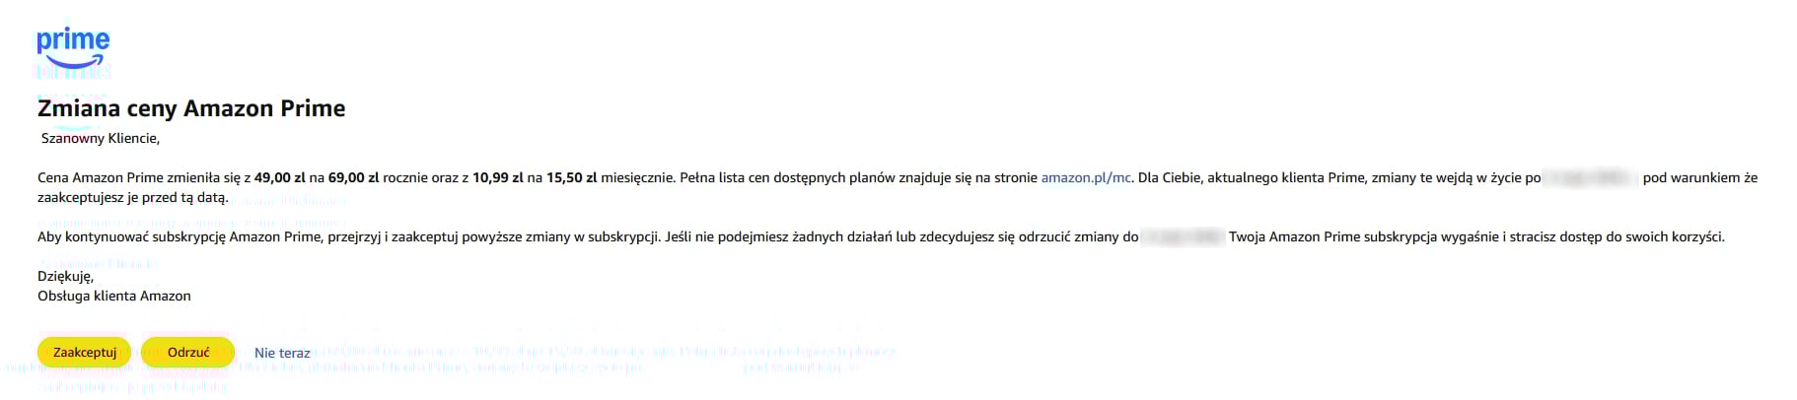Click the greeting Szanowny Kliencie
1797x400 pixels.
100,138
